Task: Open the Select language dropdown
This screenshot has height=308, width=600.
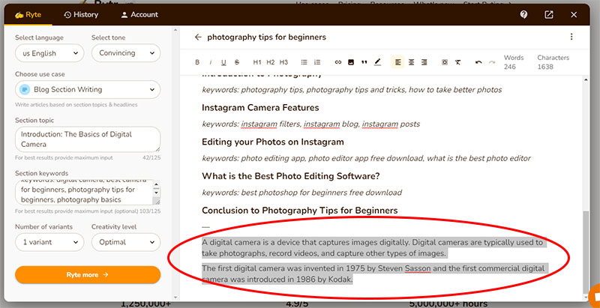Action: [x=49, y=53]
